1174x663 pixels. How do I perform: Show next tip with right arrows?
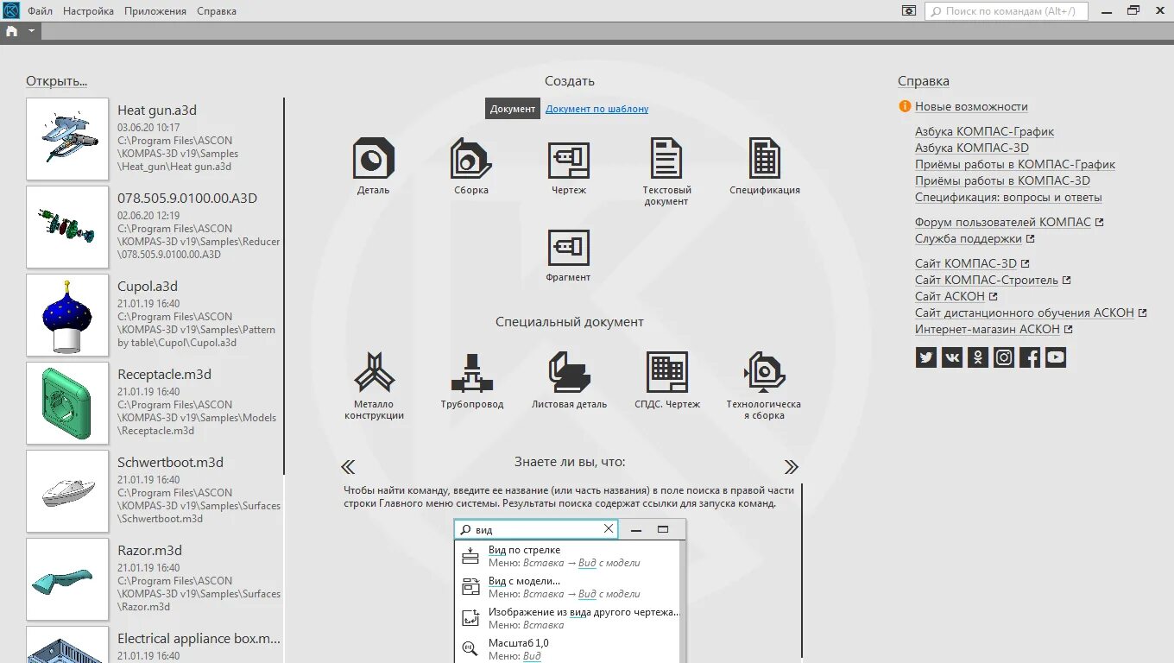click(x=791, y=467)
